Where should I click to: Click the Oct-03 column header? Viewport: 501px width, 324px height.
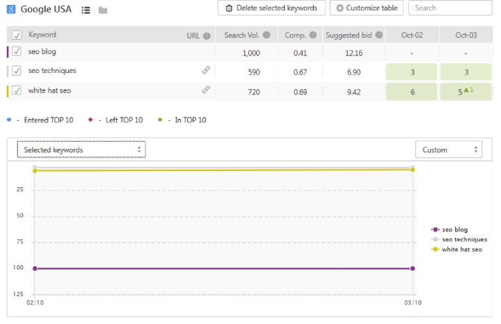466,35
